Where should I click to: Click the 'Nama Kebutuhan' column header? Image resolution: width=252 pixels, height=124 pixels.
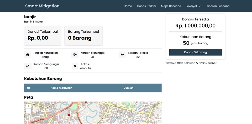pyautogui.click(x=61, y=88)
